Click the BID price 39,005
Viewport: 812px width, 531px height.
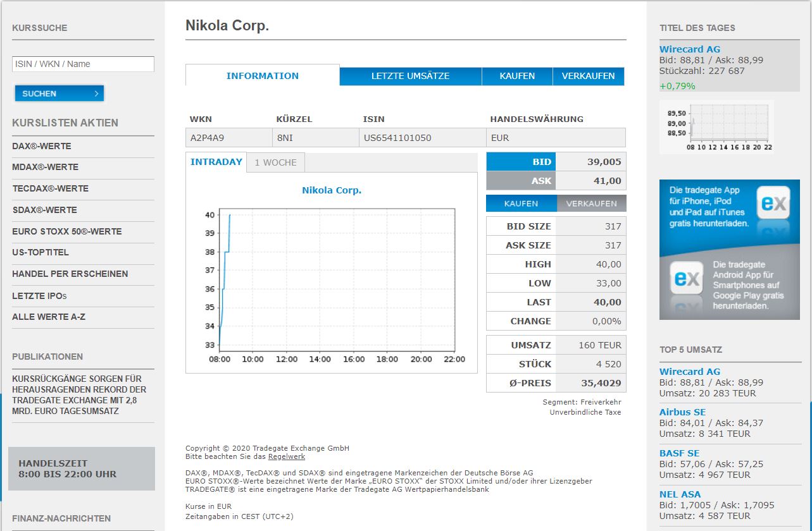604,162
